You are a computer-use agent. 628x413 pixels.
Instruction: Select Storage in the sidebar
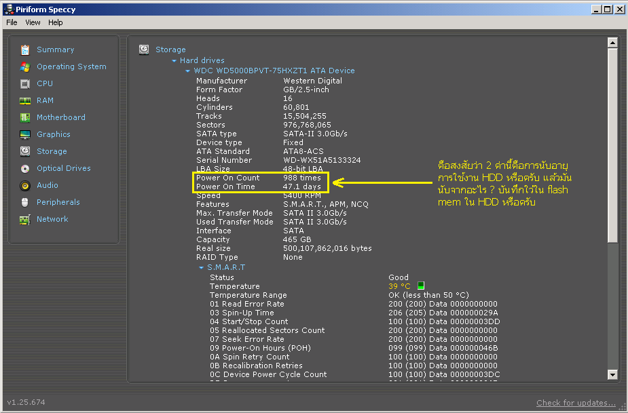click(x=52, y=151)
